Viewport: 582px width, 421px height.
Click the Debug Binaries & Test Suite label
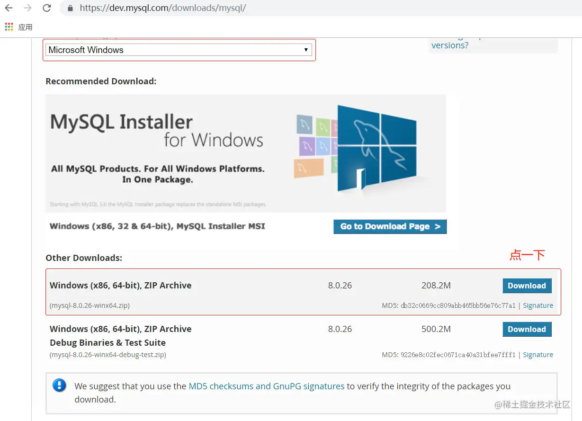[107, 342]
